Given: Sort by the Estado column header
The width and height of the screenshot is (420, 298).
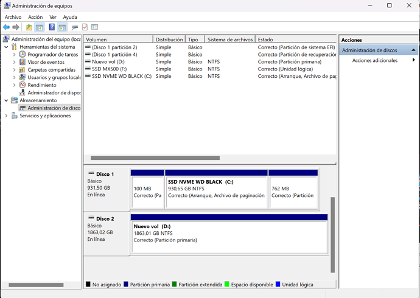Looking at the screenshot, I should coord(296,40).
